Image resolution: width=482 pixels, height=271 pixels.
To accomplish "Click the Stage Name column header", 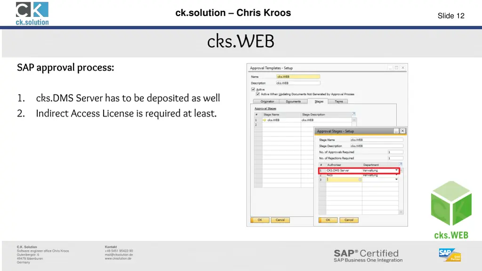I will coord(281,115).
